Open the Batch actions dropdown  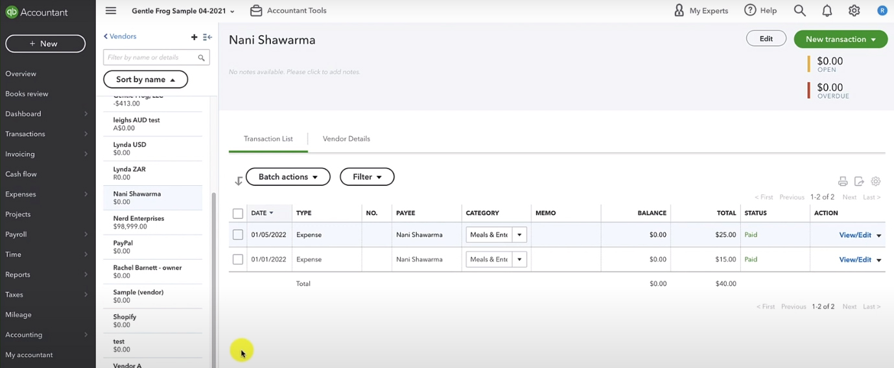(x=288, y=177)
